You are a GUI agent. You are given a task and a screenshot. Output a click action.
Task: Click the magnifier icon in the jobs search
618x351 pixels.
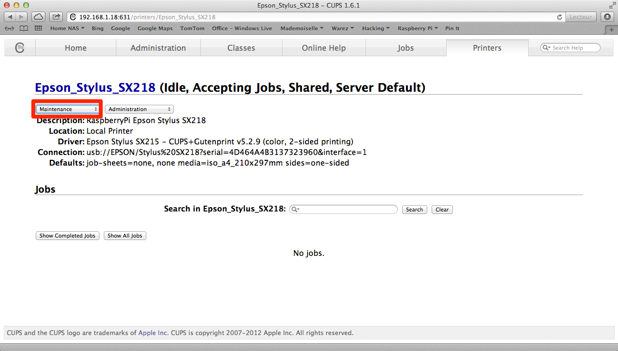point(295,209)
